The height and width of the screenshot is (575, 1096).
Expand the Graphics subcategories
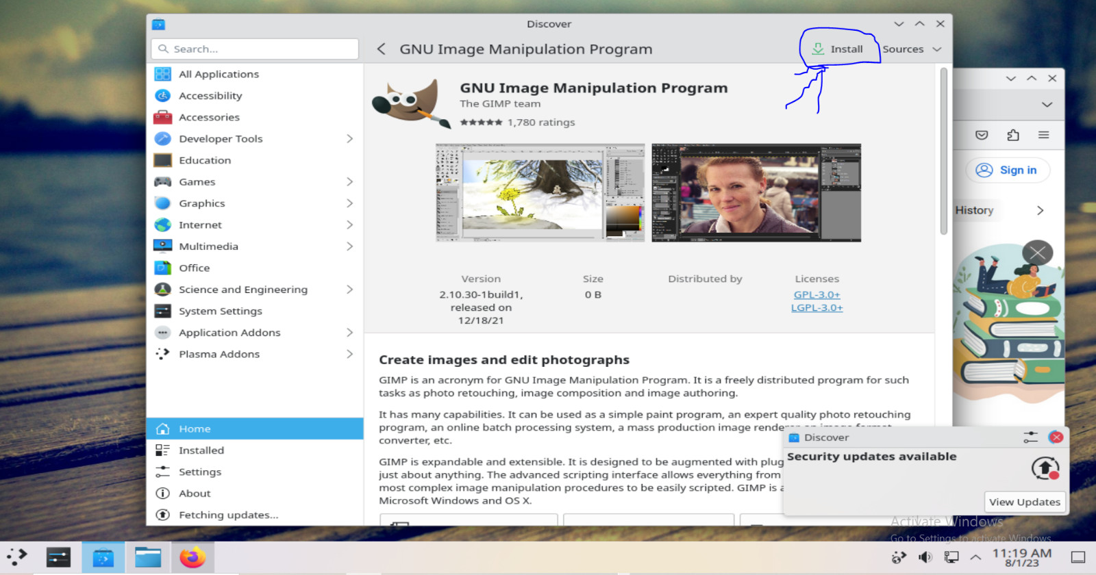(x=349, y=203)
